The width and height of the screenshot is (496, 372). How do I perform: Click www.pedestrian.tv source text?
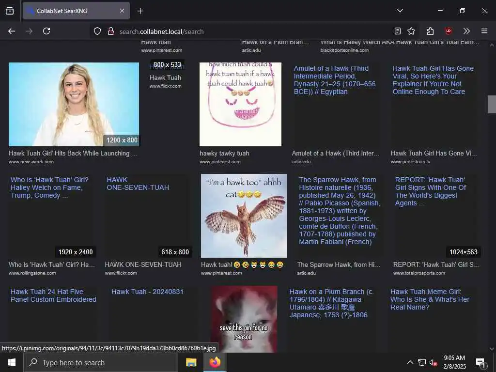coord(410,162)
